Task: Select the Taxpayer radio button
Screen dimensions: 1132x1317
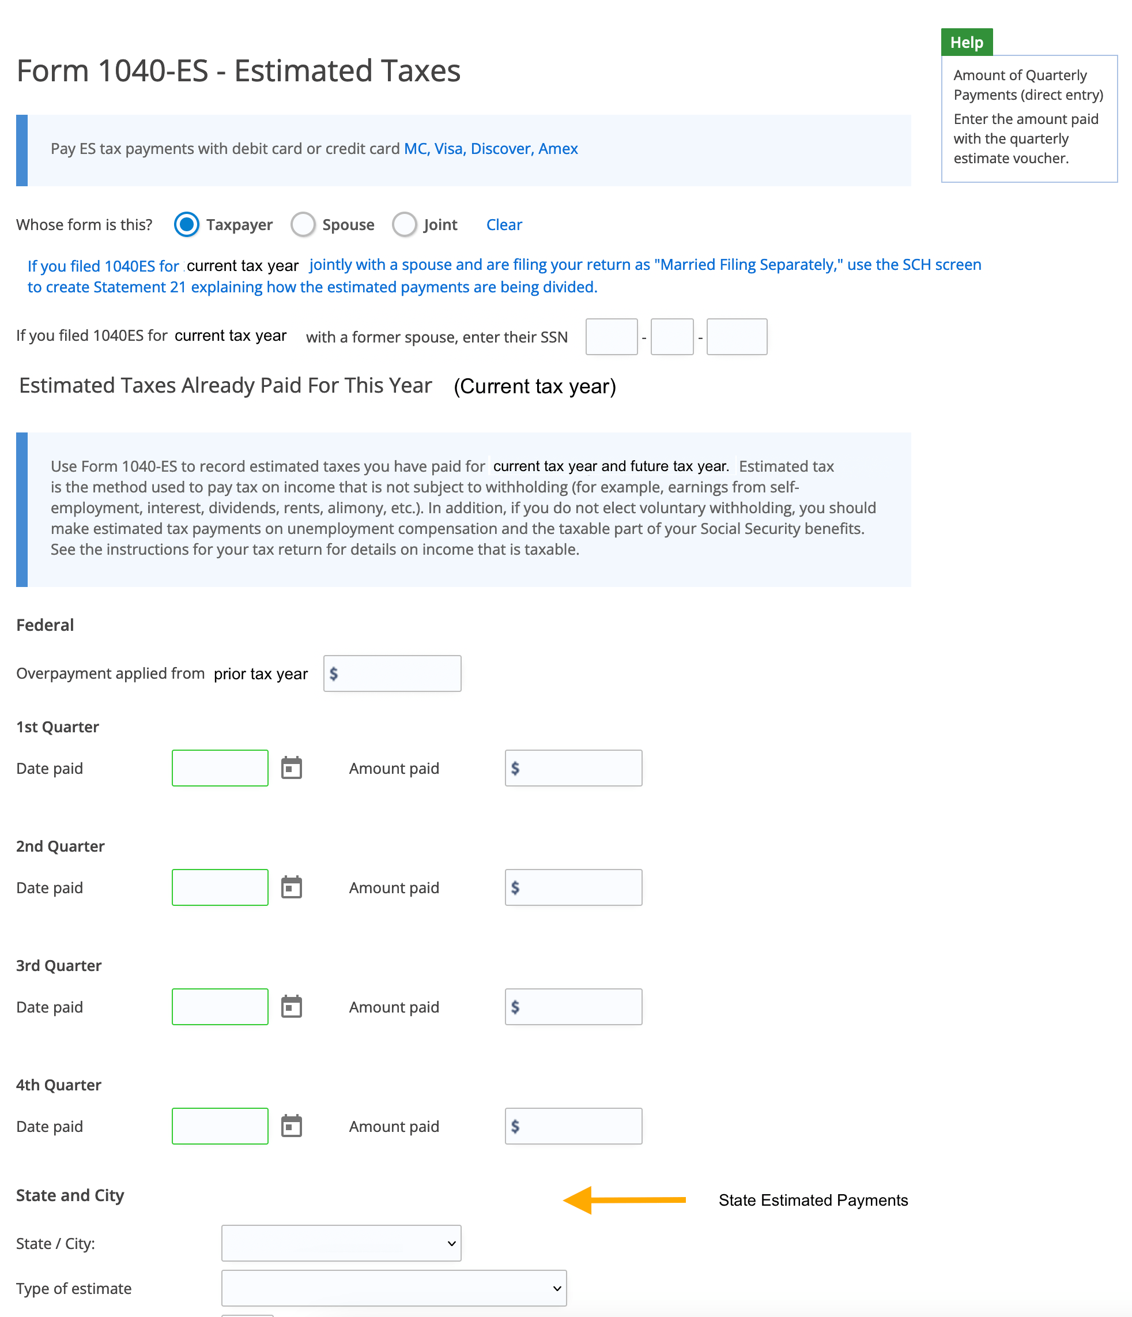Action: [x=184, y=224]
